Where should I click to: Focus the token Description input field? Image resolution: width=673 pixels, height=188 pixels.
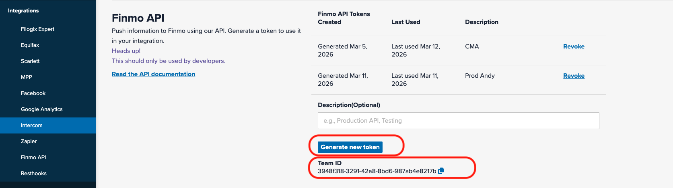[x=458, y=121]
